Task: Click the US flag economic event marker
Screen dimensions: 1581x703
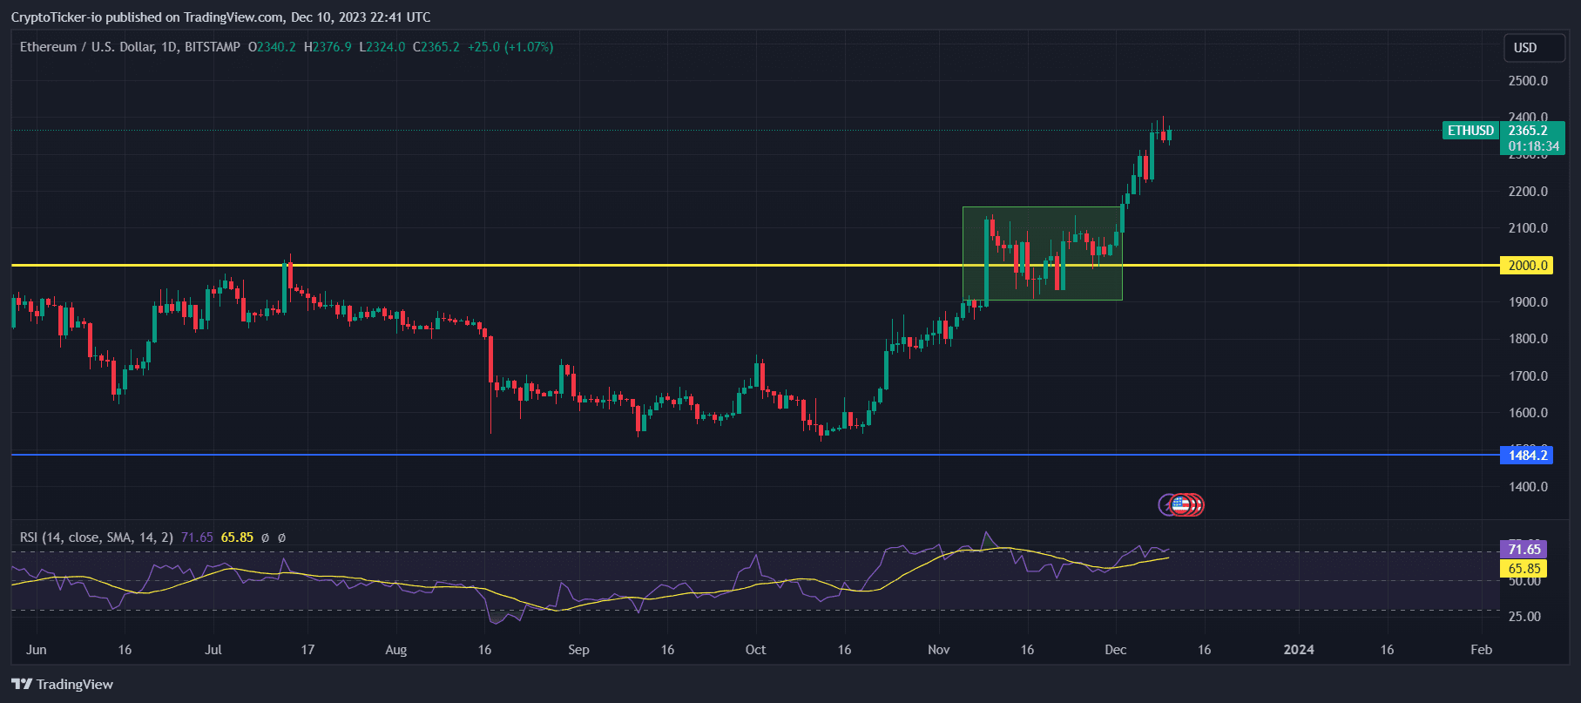Action: coord(1180,504)
